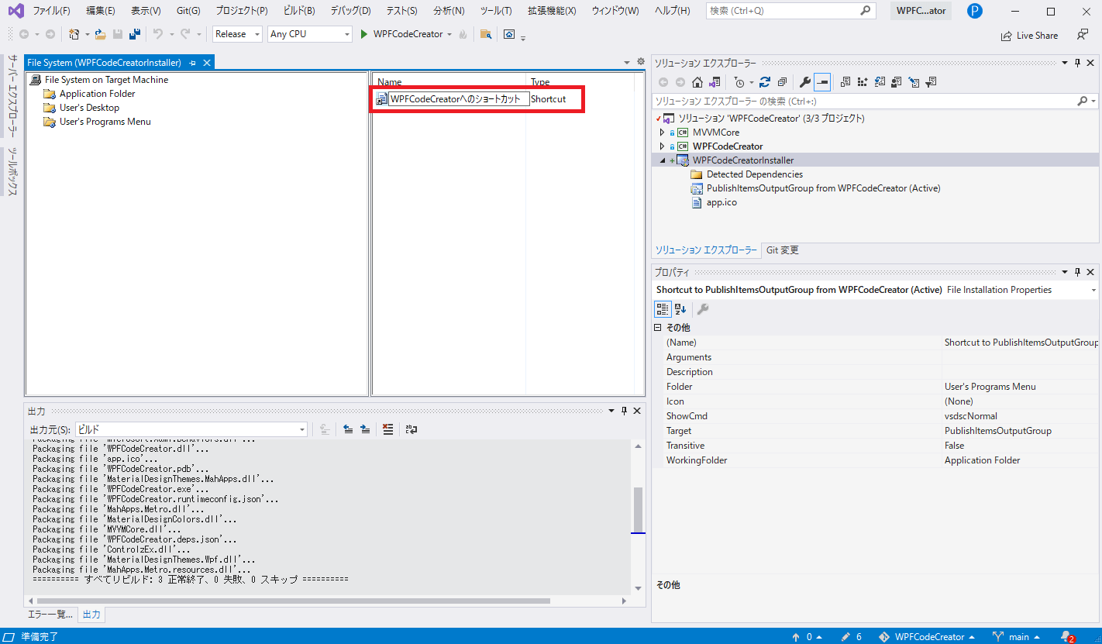
Task: Open the 拡張機能(X) menu
Action: click(x=552, y=11)
